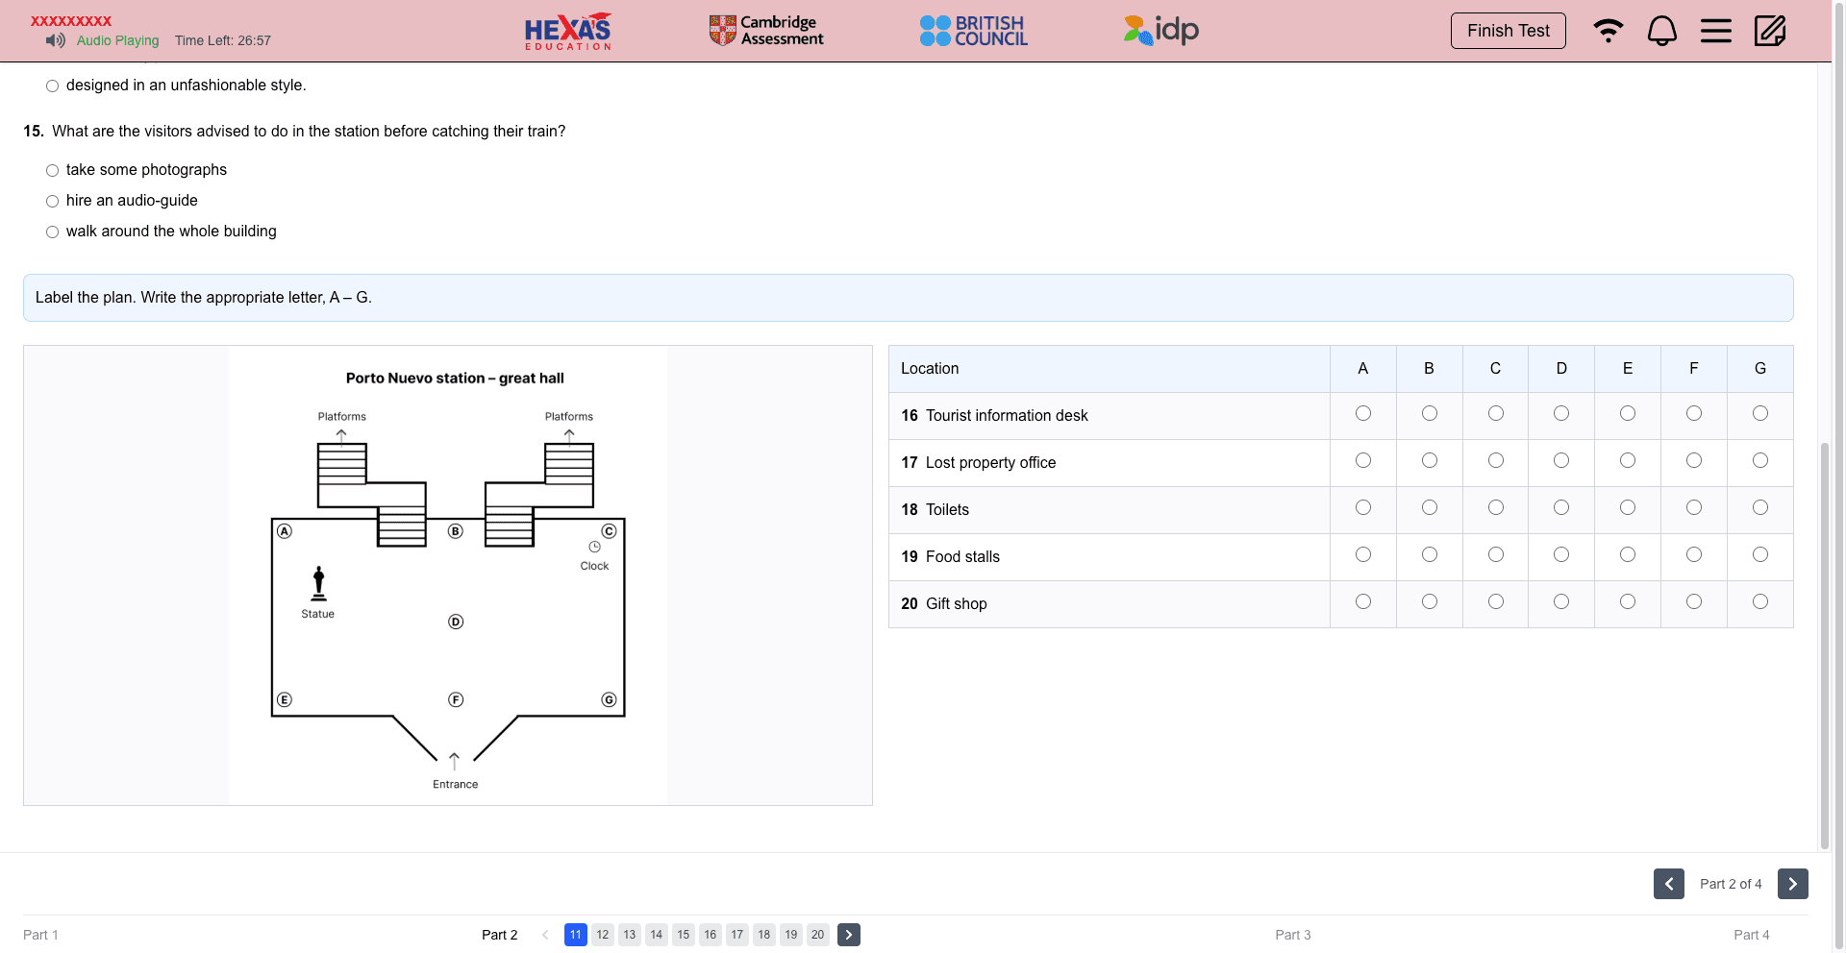Mark option A for Tourist information desk
The height and width of the screenshot is (953, 1846).
1362,414
